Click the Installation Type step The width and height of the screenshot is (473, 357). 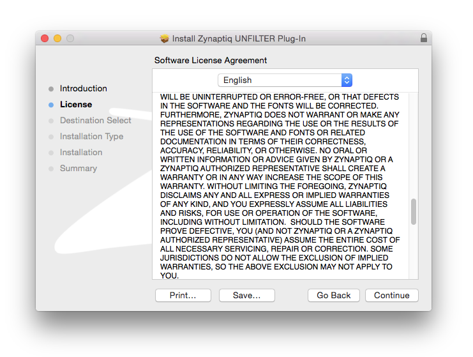(x=91, y=137)
